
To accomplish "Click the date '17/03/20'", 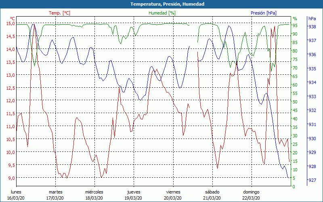I will coord(55,198).
